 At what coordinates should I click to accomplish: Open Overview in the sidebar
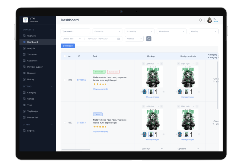click(38, 36)
